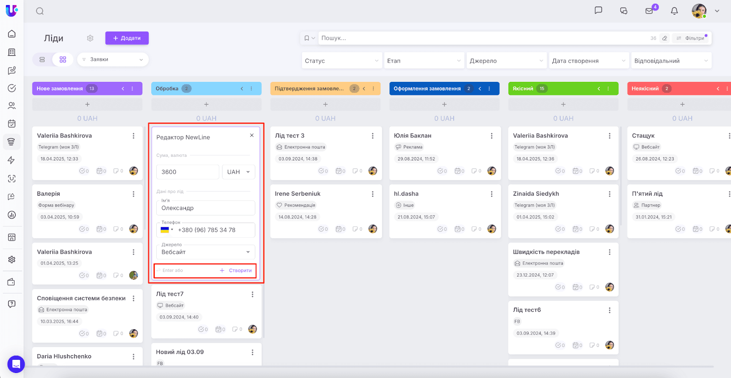Open the notifications bell icon
The height and width of the screenshot is (378, 731).
pyautogui.click(x=674, y=11)
